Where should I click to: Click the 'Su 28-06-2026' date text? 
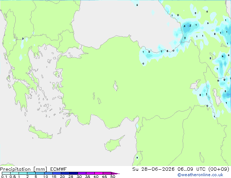(153, 169)
